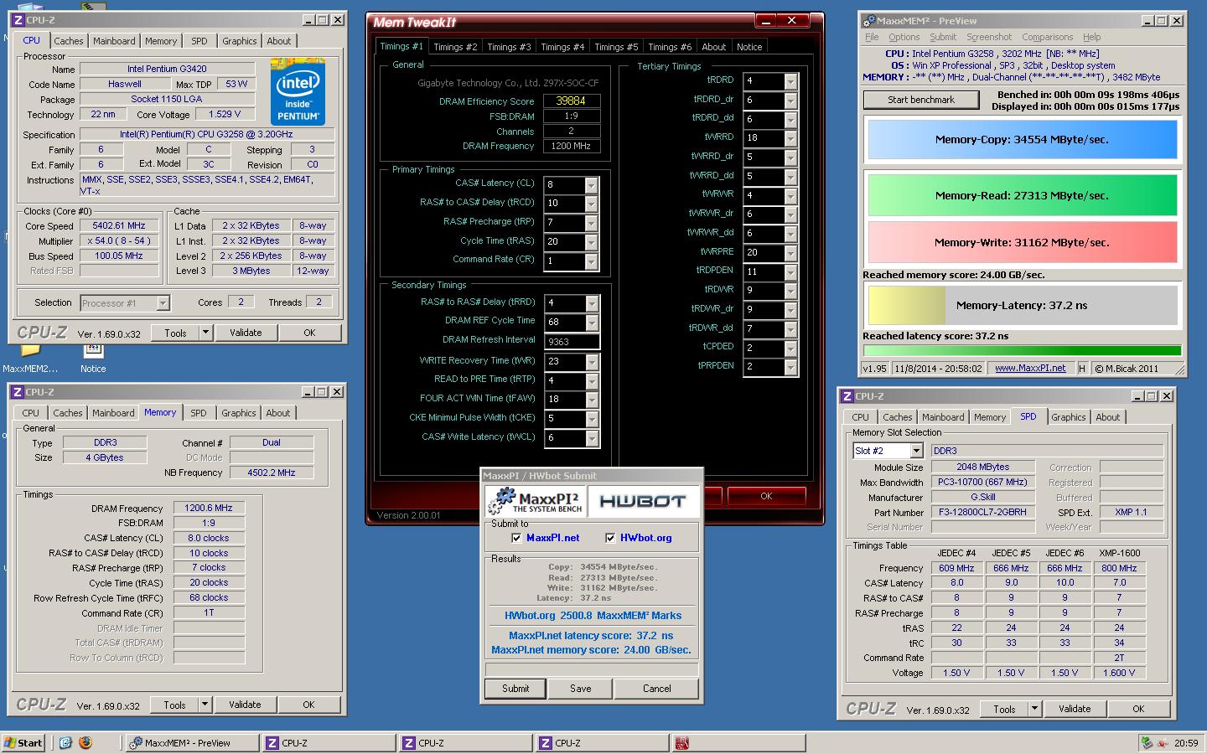1207x754 pixels.
Task: Click the red-marked network tray icon
Action: 1163,742
